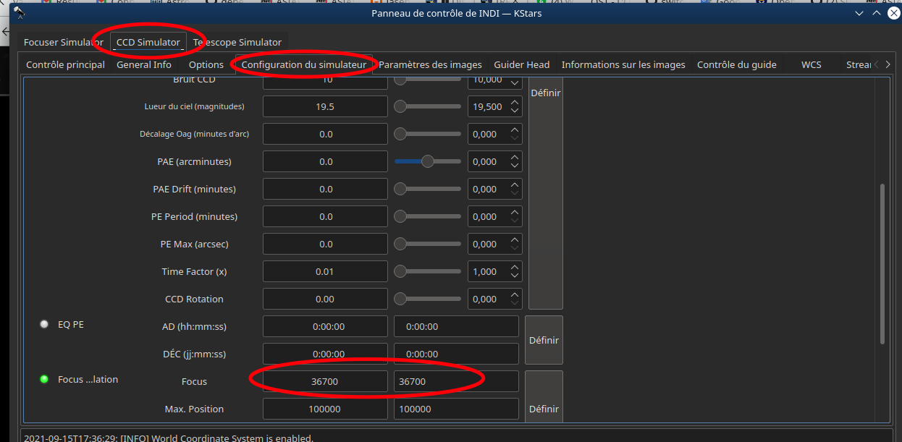Close the INDI control panel window

(x=893, y=13)
